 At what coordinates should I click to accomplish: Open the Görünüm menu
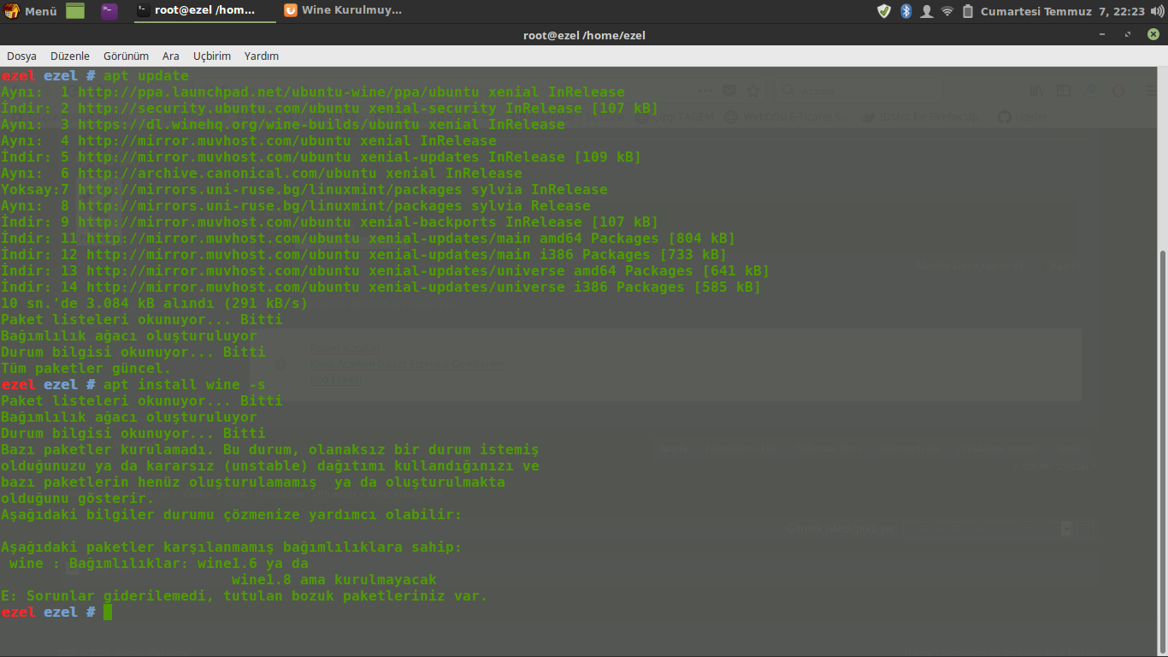(x=126, y=56)
